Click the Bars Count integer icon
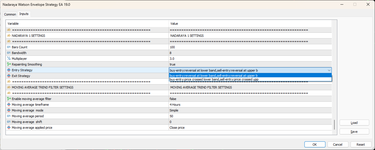 (x=9, y=47)
